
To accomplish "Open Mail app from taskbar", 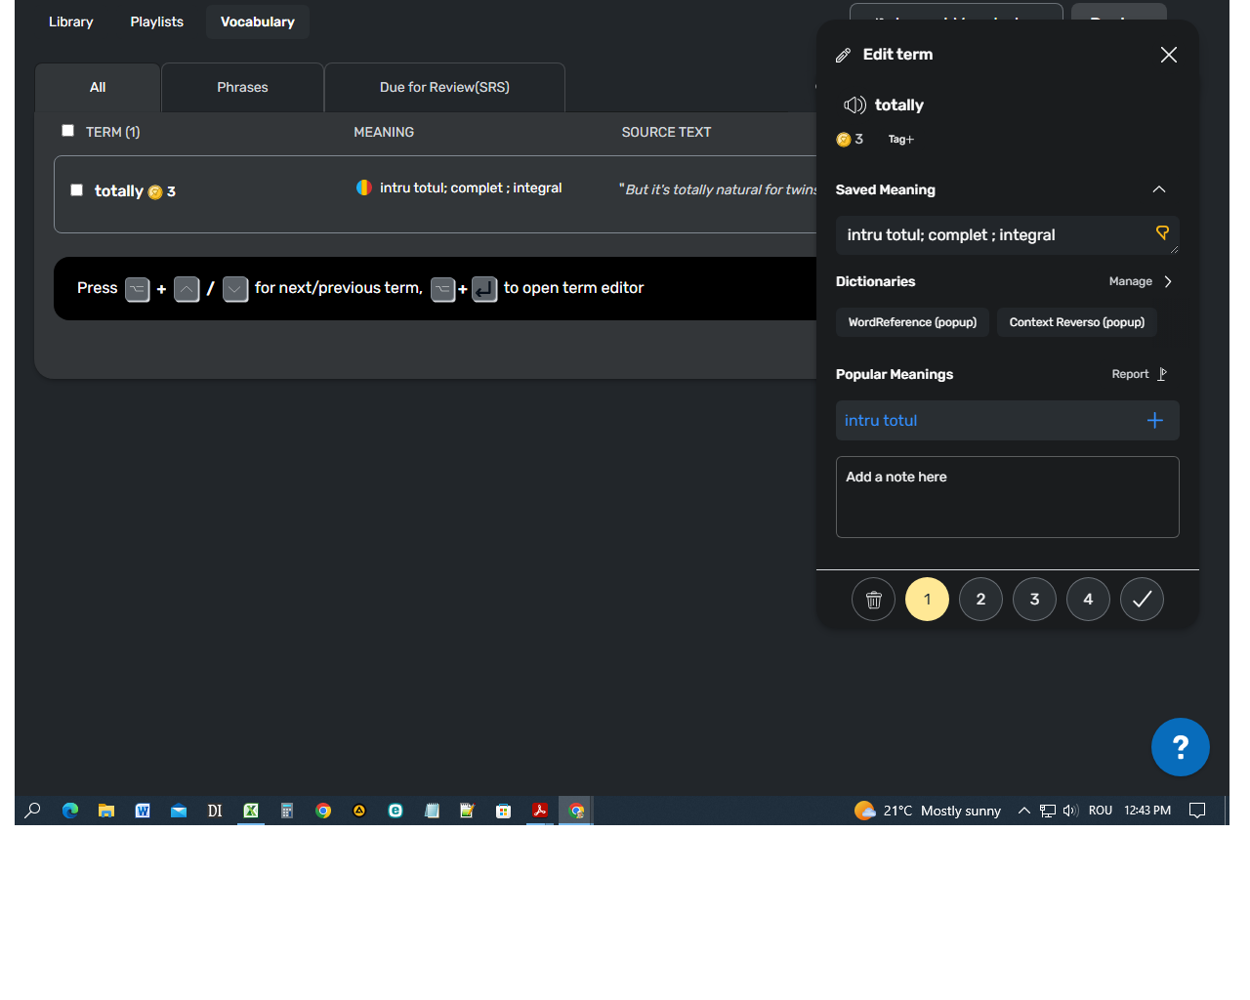I will pos(179,811).
